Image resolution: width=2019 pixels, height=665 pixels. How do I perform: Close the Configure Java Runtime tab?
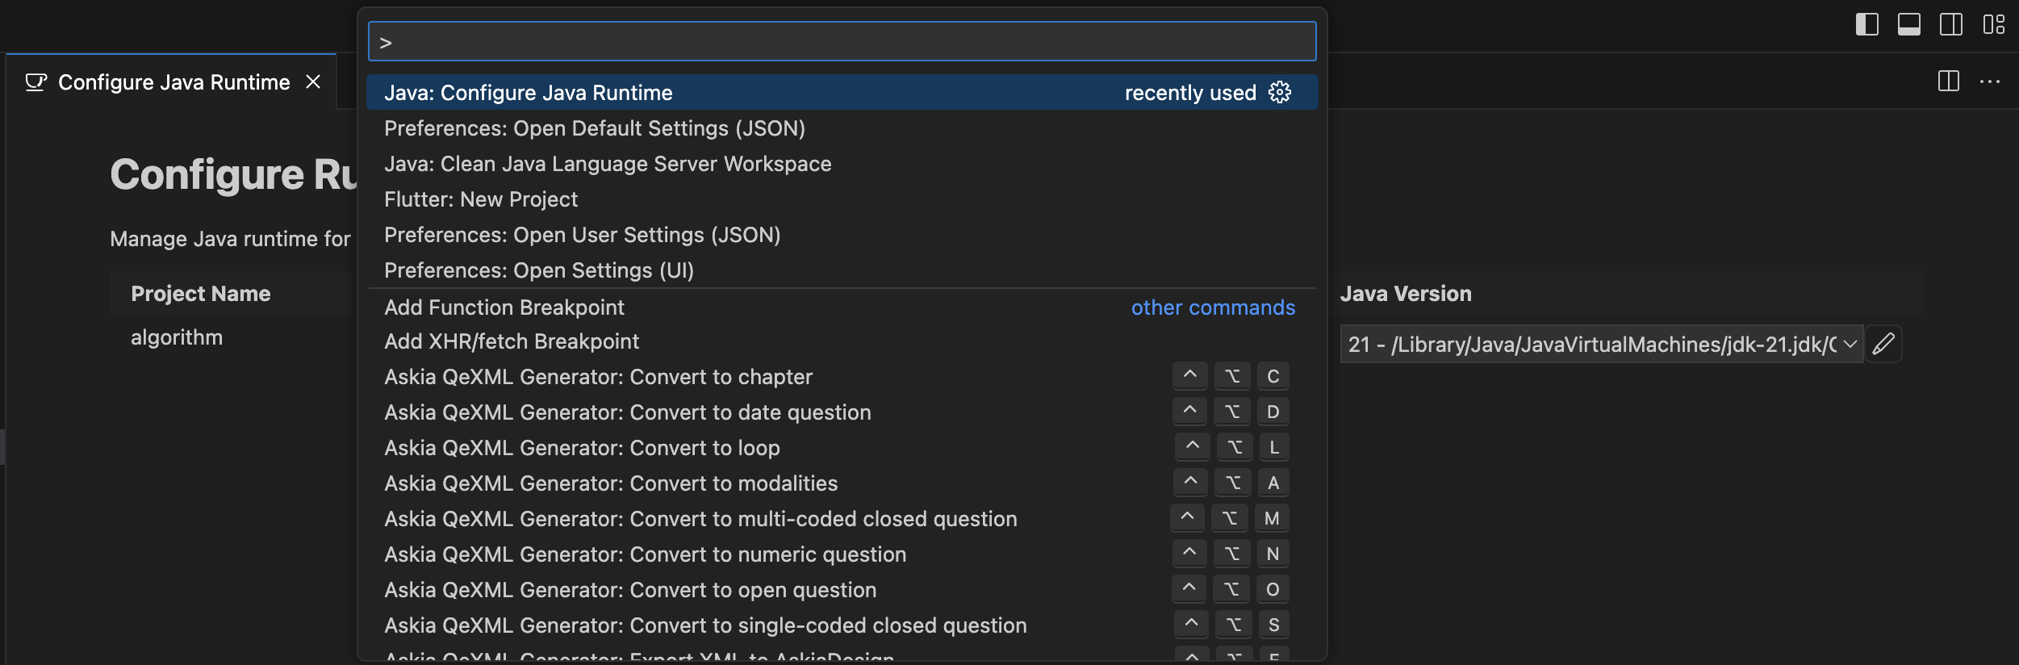coord(313,82)
